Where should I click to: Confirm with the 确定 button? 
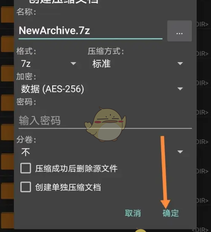pyautogui.click(x=171, y=213)
